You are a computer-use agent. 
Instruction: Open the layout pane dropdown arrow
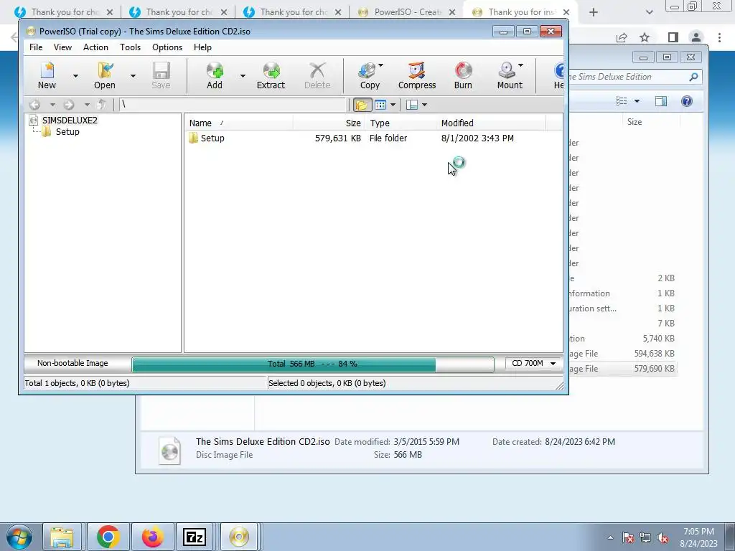tap(424, 105)
